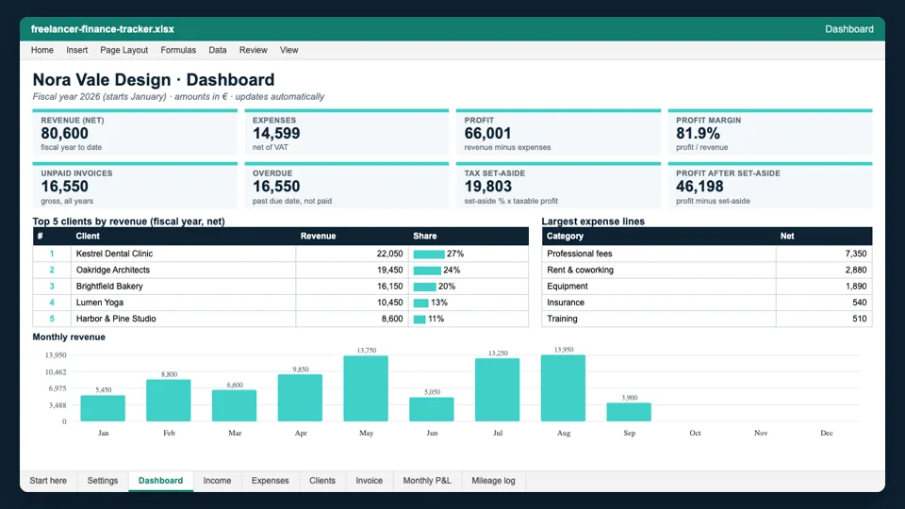This screenshot has height=509, width=905.
Task: Select the Nora Vale Design · Dashboard heading
Action: pyautogui.click(x=154, y=79)
